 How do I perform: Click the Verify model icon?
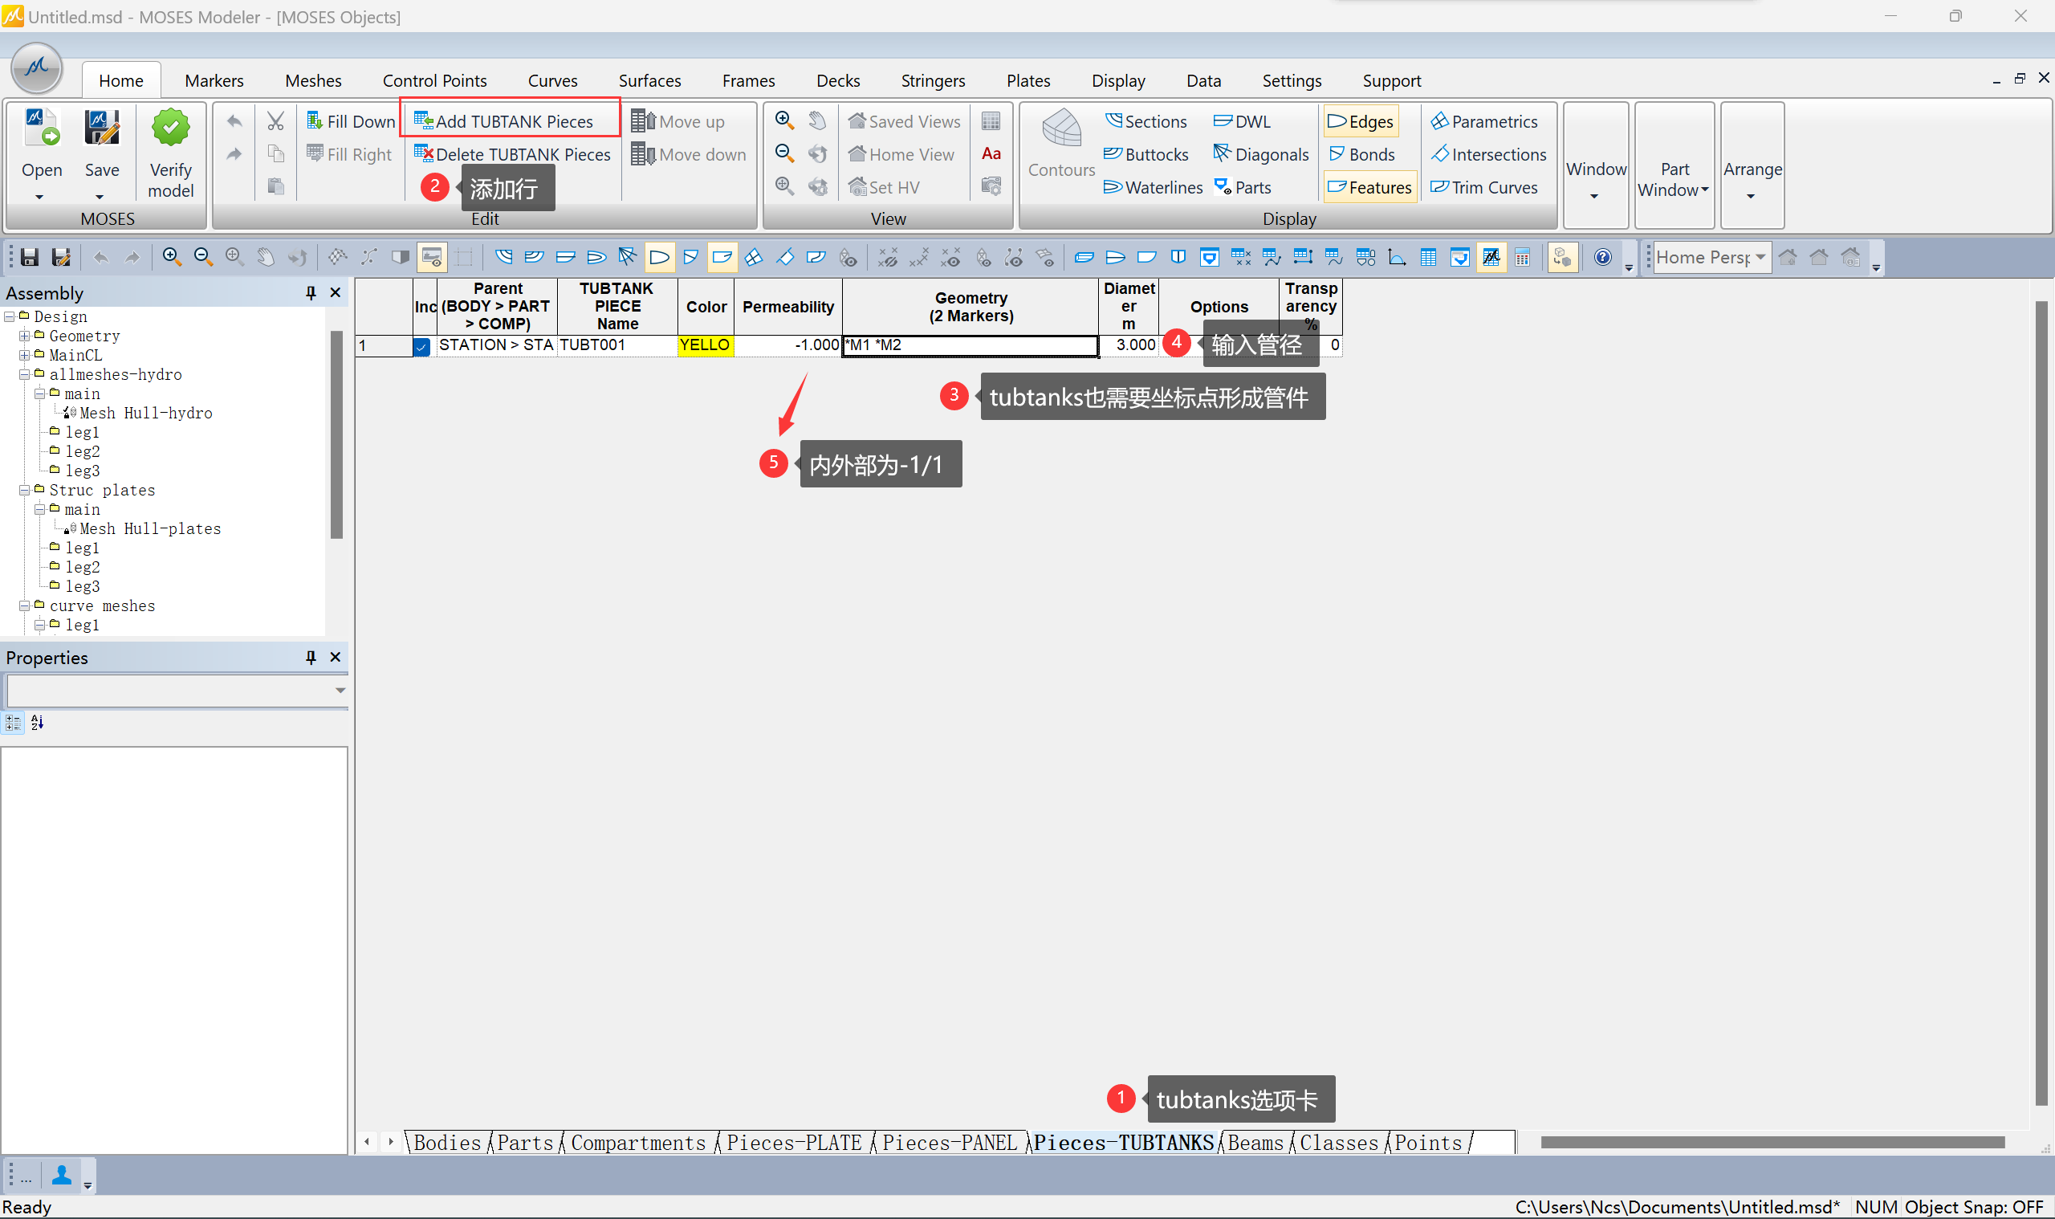coord(170,130)
